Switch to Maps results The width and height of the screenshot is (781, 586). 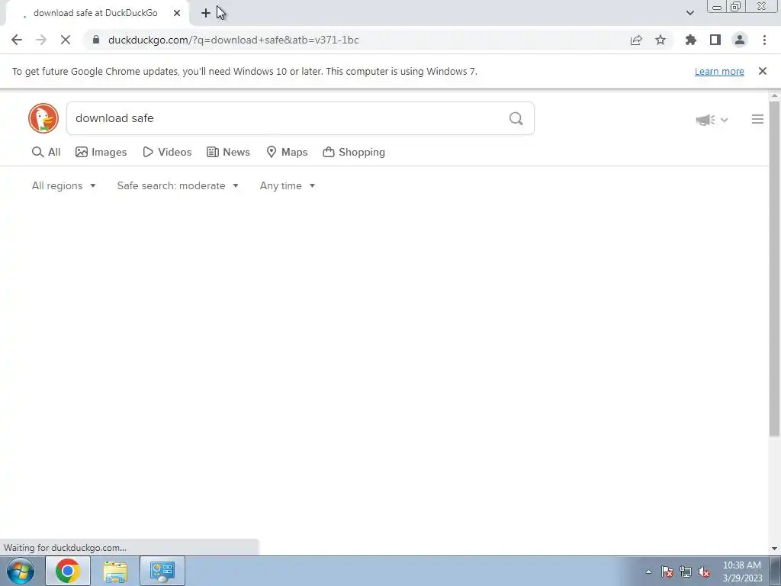point(287,152)
